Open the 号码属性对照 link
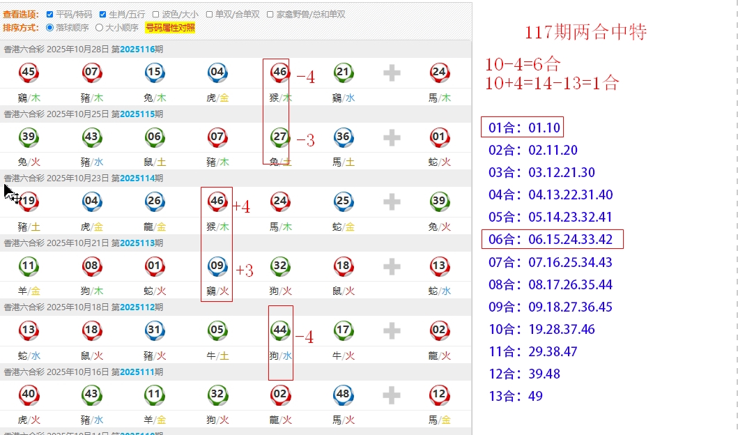Viewport: 738px width, 435px height. pos(170,28)
